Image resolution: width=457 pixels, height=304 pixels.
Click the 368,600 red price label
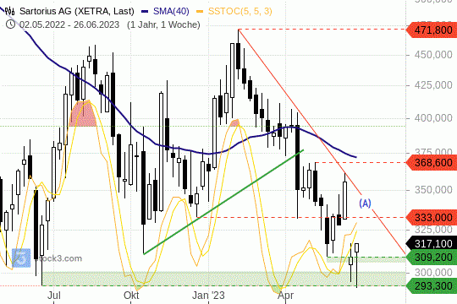pyautogui.click(x=431, y=162)
